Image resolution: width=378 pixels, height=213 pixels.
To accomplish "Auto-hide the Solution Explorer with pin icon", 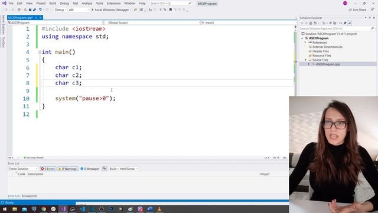I will [x=370, y=18].
